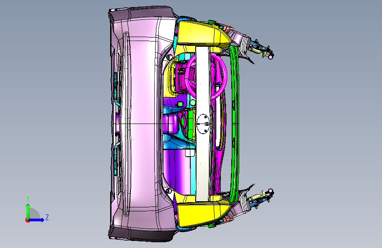
Task: Select the lower right hinge mechanism
Action: [260, 197]
